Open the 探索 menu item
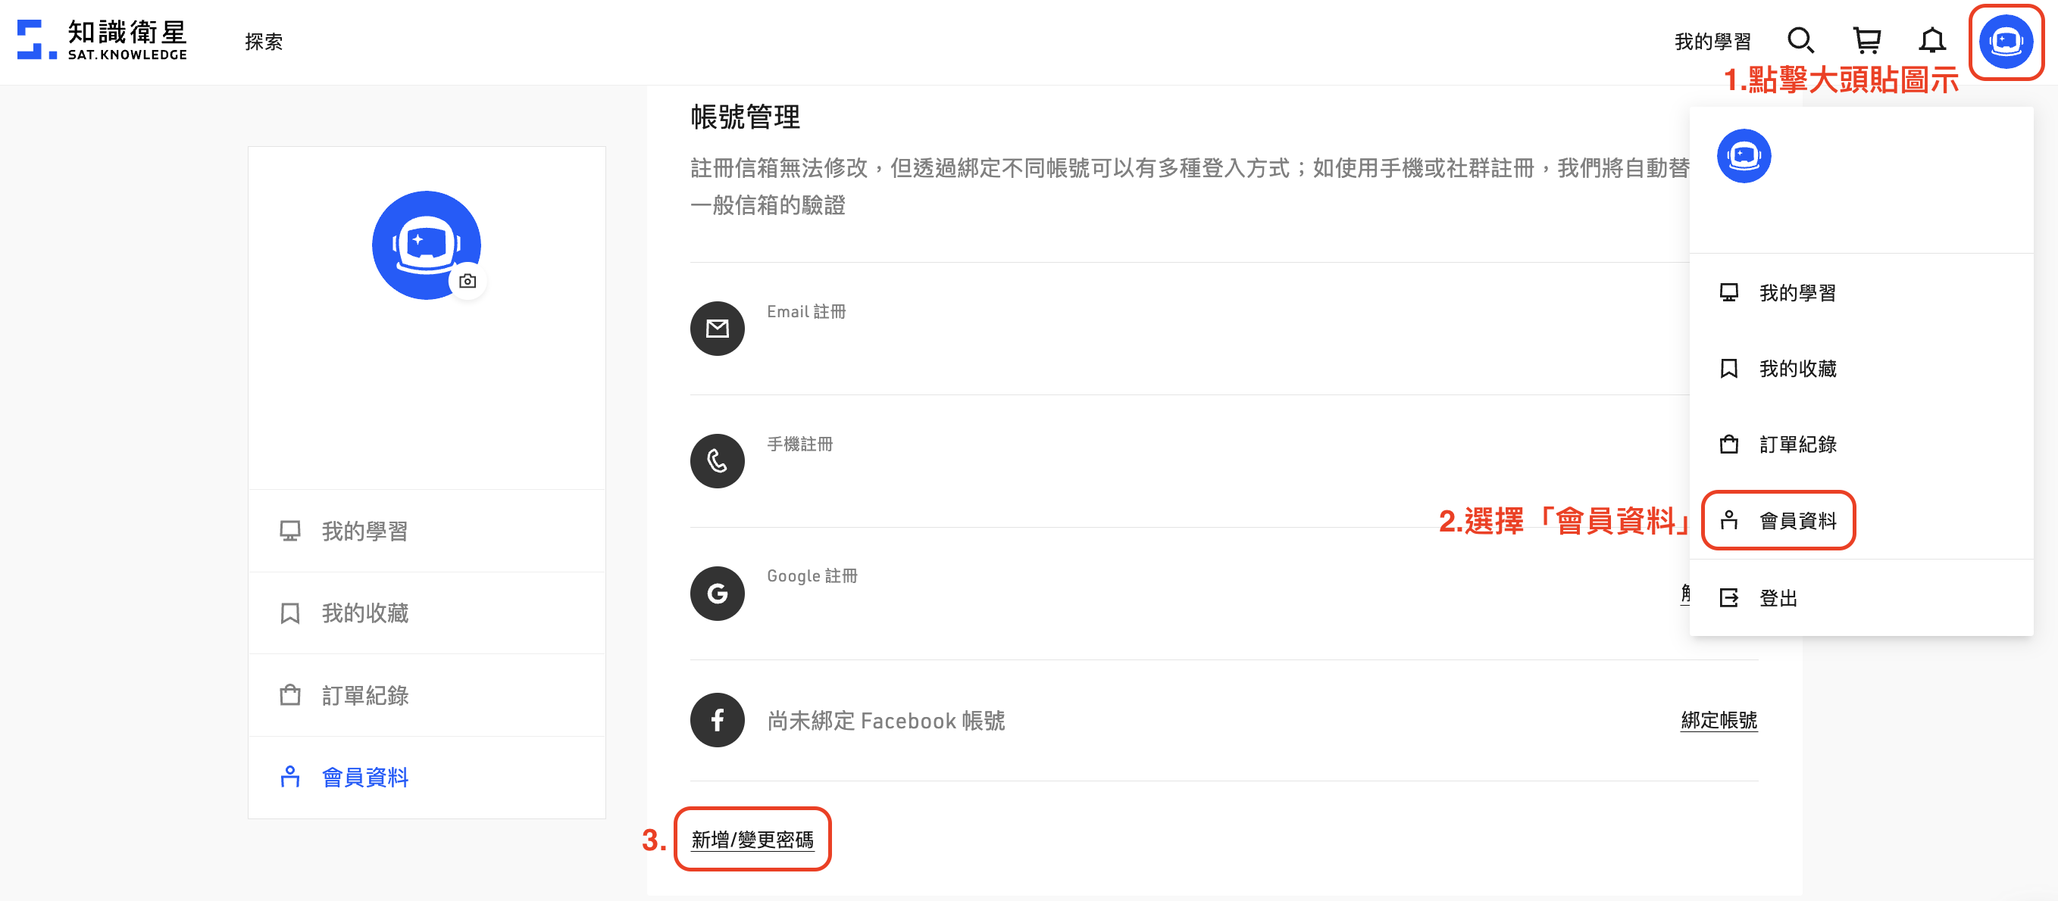The image size is (2058, 901). coord(264,41)
